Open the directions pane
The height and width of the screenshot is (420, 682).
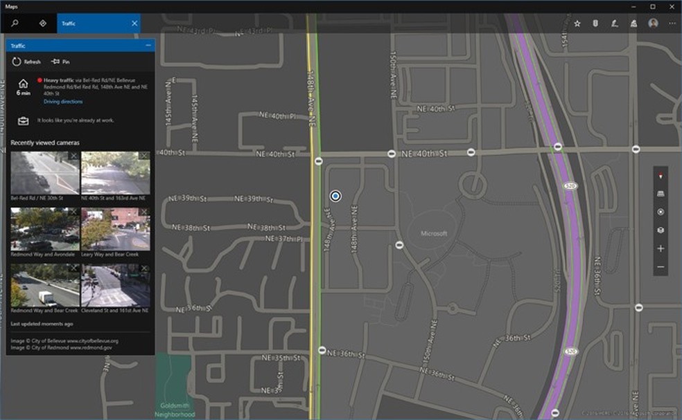tap(42, 23)
